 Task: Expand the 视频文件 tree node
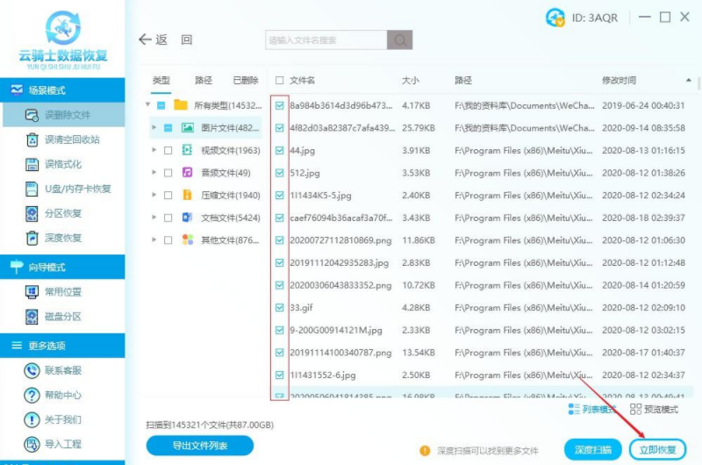point(154,150)
